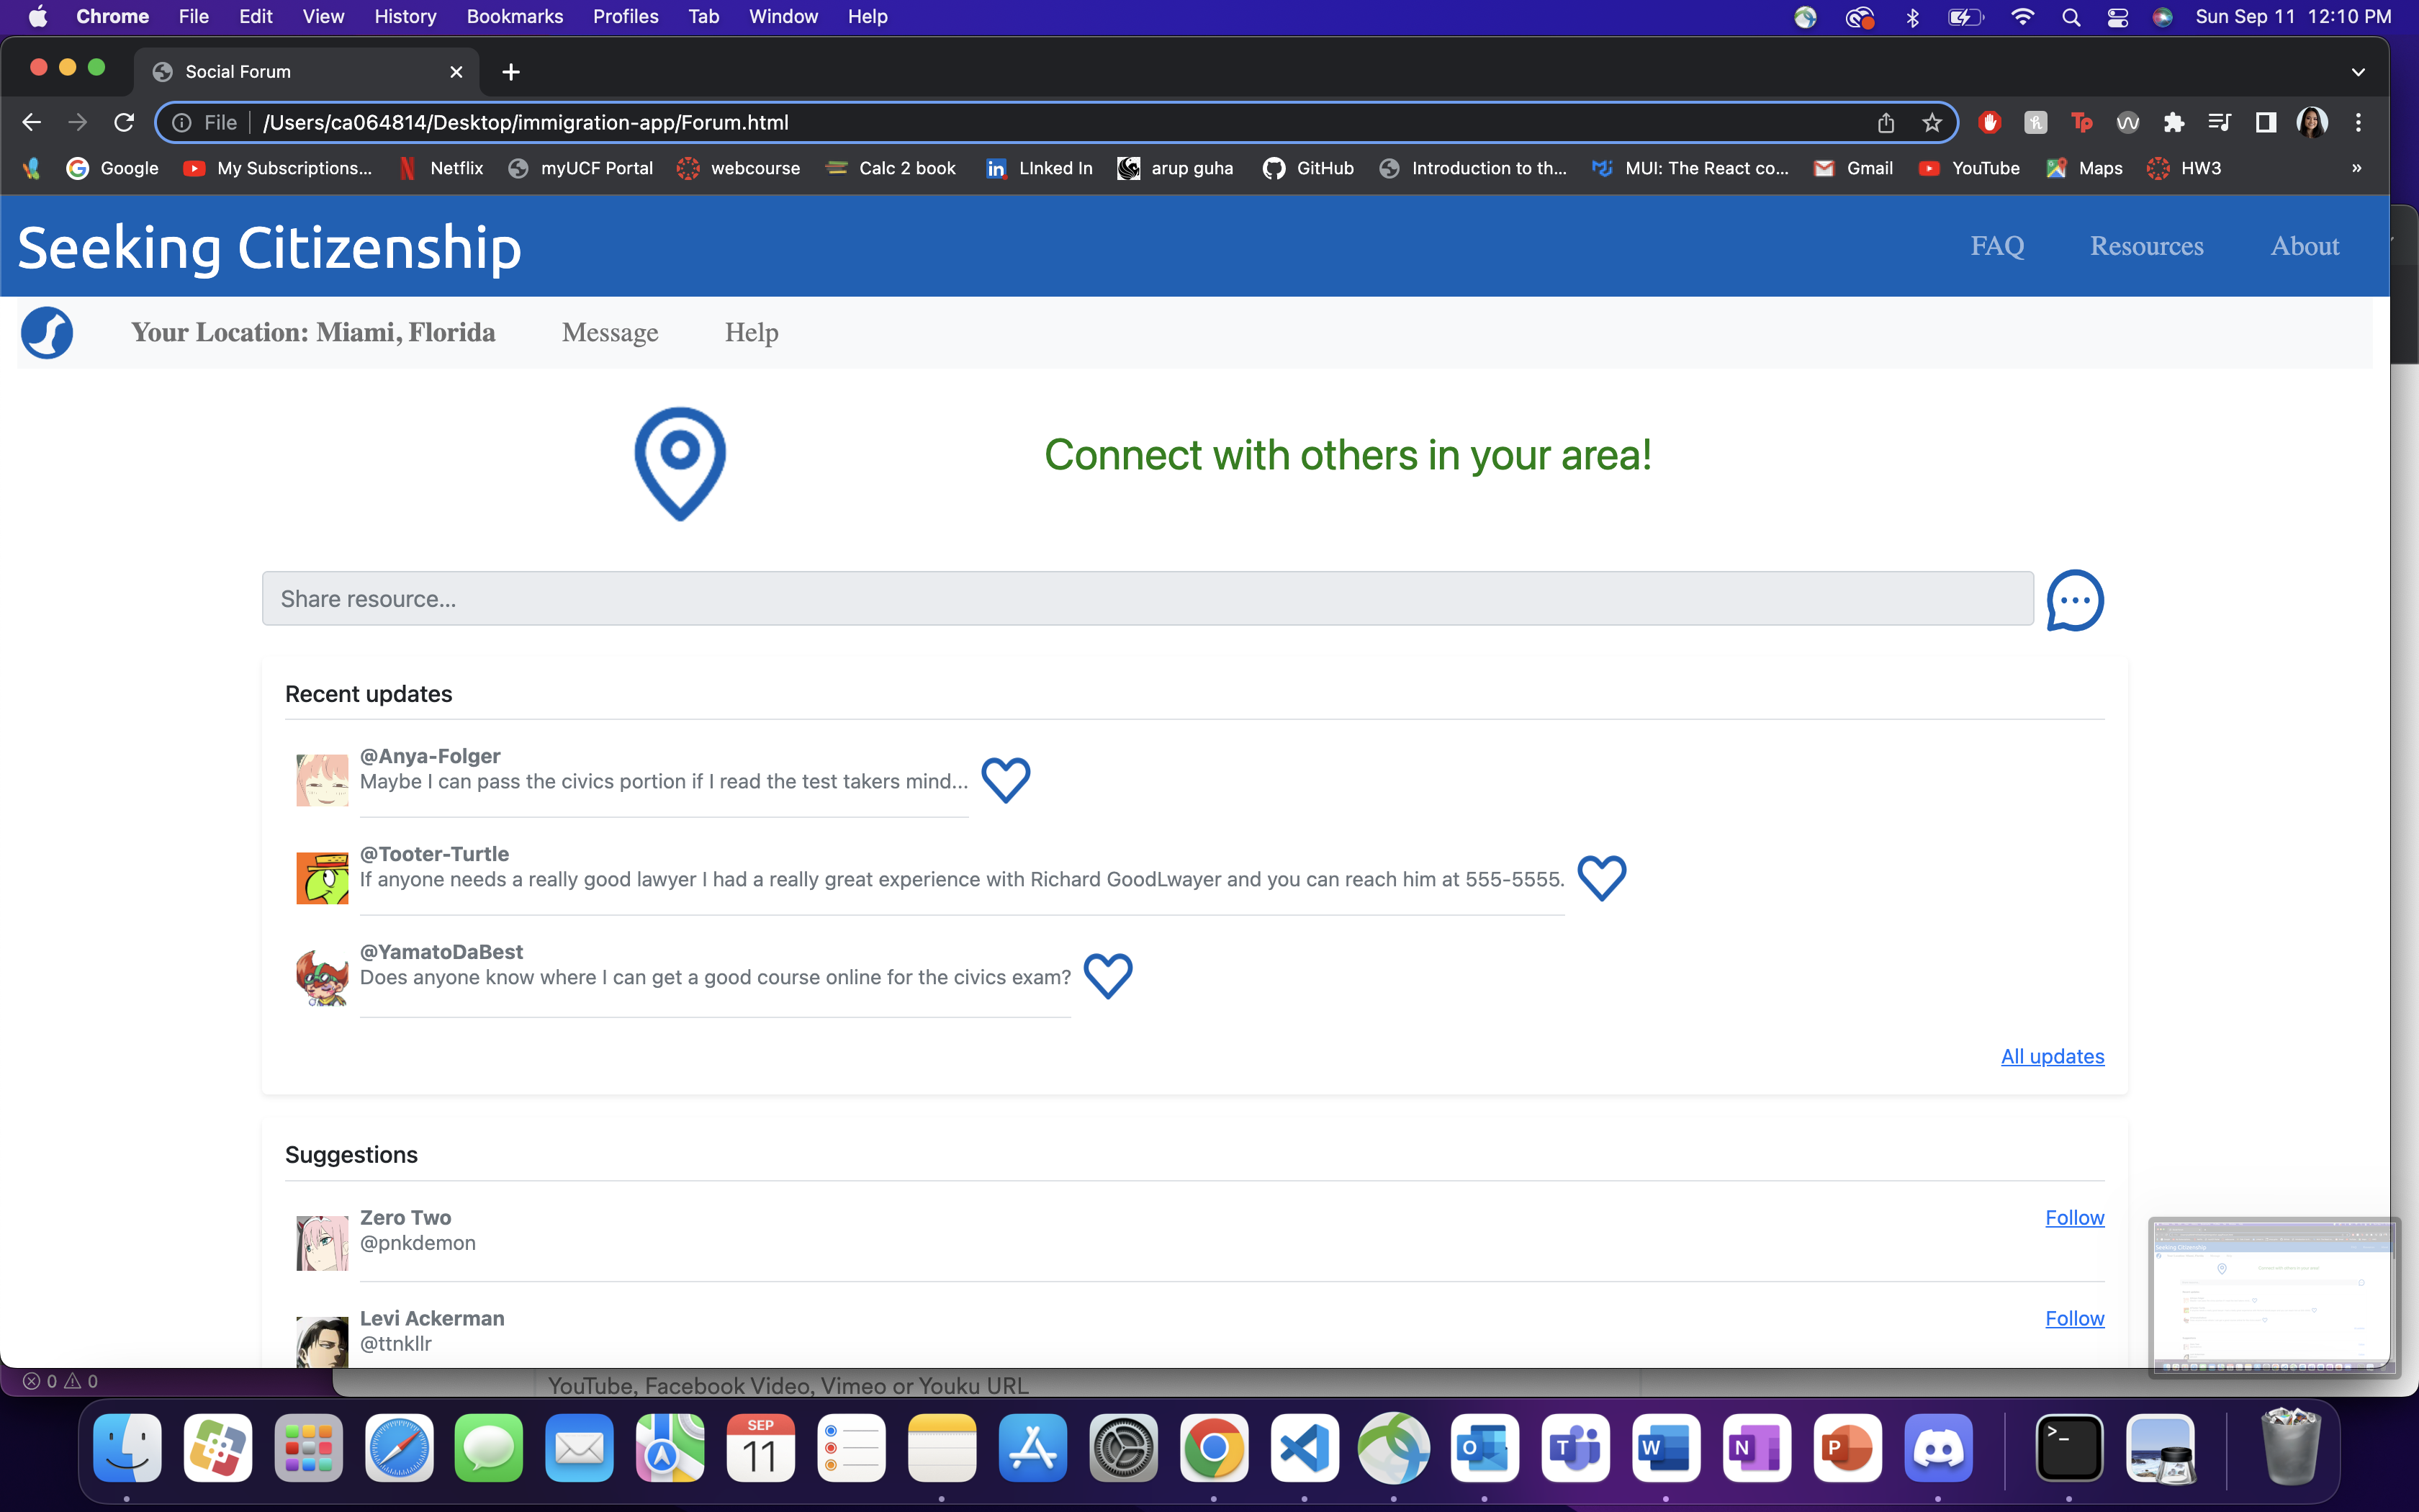2419x1512 pixels.
Task: Click the send message chat bubble icon
Action: click(2074, 600)
